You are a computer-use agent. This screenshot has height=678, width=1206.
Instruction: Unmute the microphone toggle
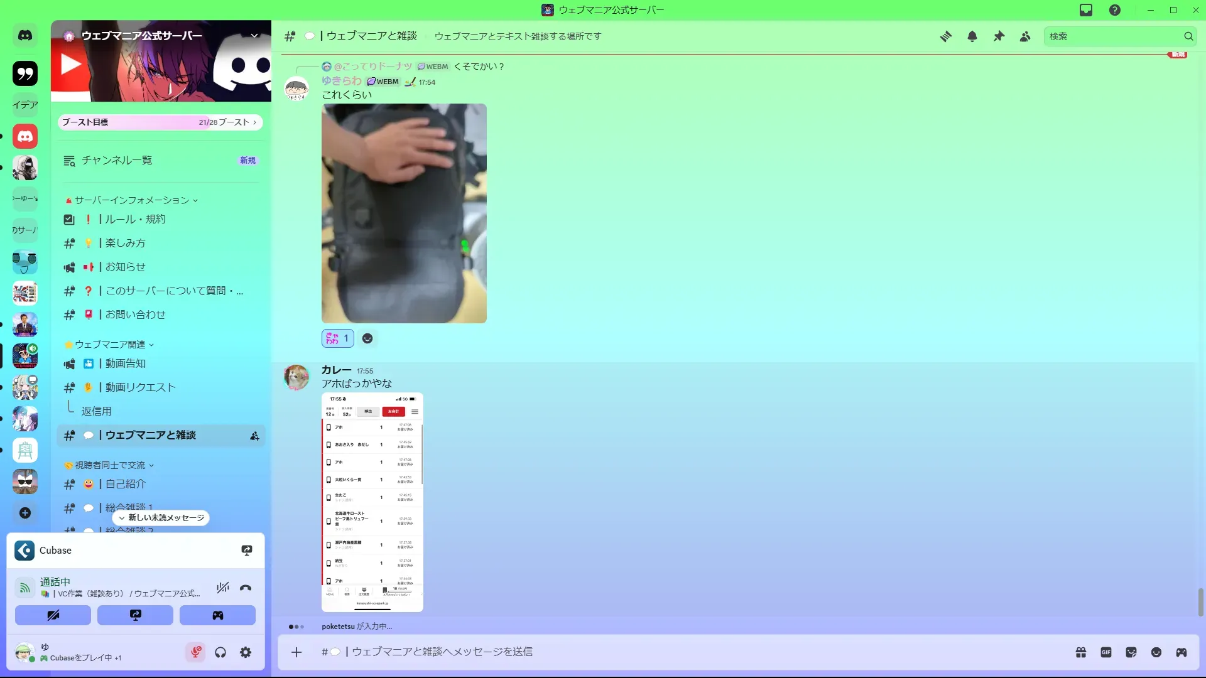click(x=195, y=652)
